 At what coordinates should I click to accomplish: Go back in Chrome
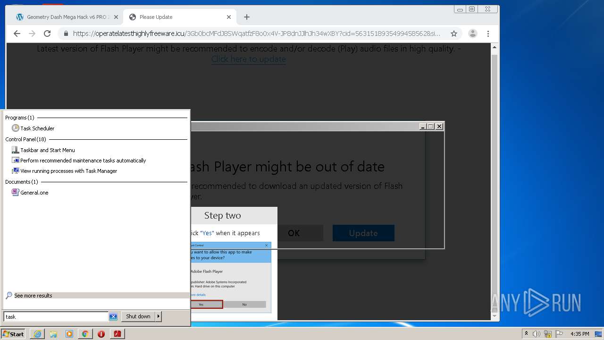point(17,34)
